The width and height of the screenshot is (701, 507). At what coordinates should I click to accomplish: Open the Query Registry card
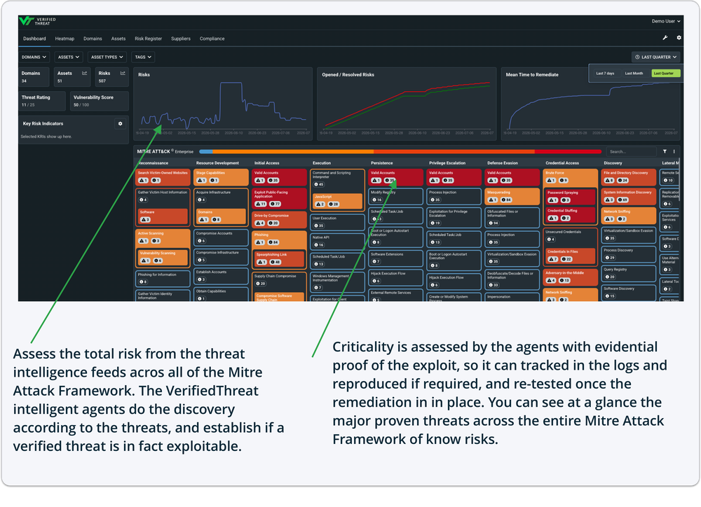[628, 273]
